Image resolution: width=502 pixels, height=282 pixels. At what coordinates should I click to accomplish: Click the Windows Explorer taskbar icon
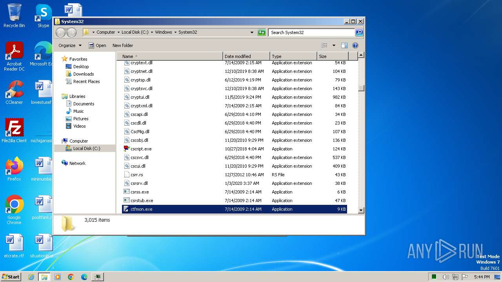click(x=44, y=277)
